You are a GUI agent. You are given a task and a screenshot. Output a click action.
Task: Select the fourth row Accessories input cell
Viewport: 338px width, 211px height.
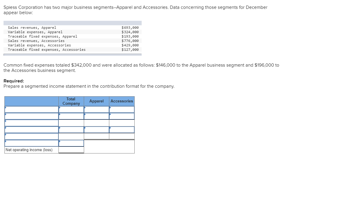(122, 130)
